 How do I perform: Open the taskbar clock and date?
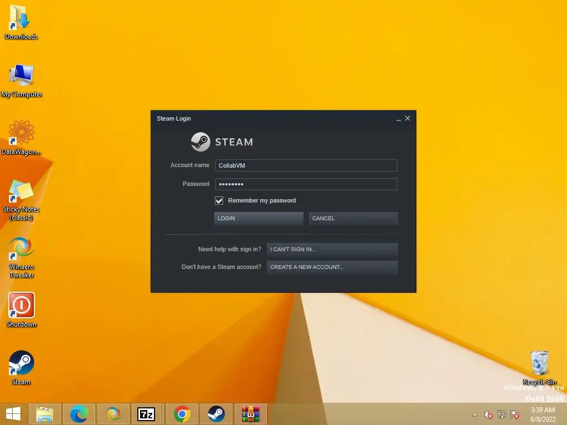coord(543,414)
